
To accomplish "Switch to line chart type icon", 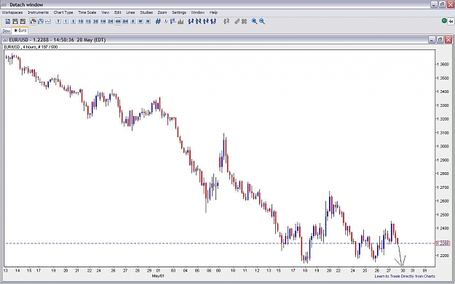I will click(48, 21).
